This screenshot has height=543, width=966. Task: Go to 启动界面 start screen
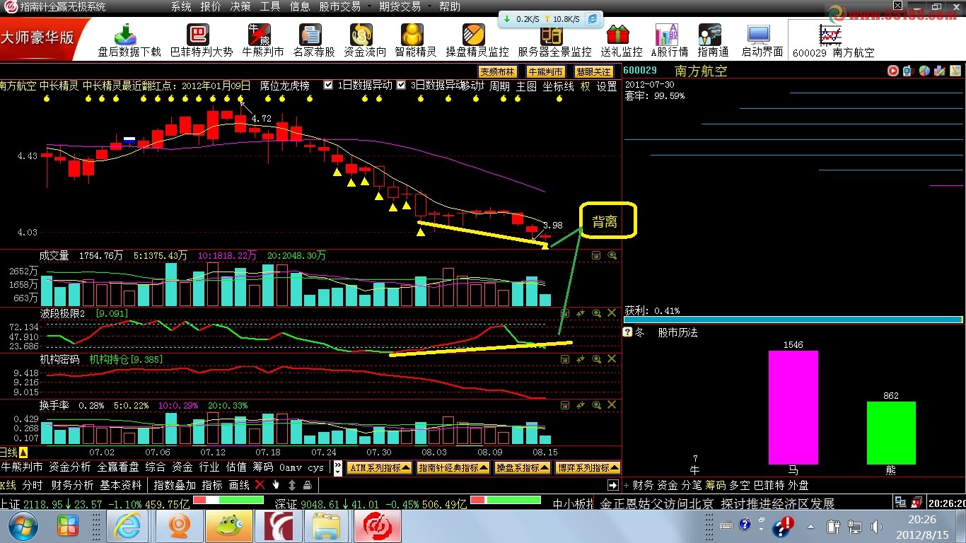[762, 40]
